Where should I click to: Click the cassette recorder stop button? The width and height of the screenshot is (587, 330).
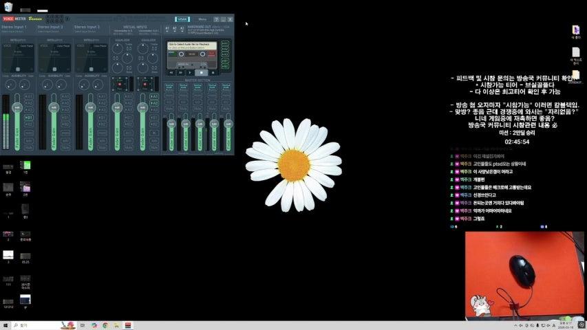pyautogui.click(x=202, y=72)
